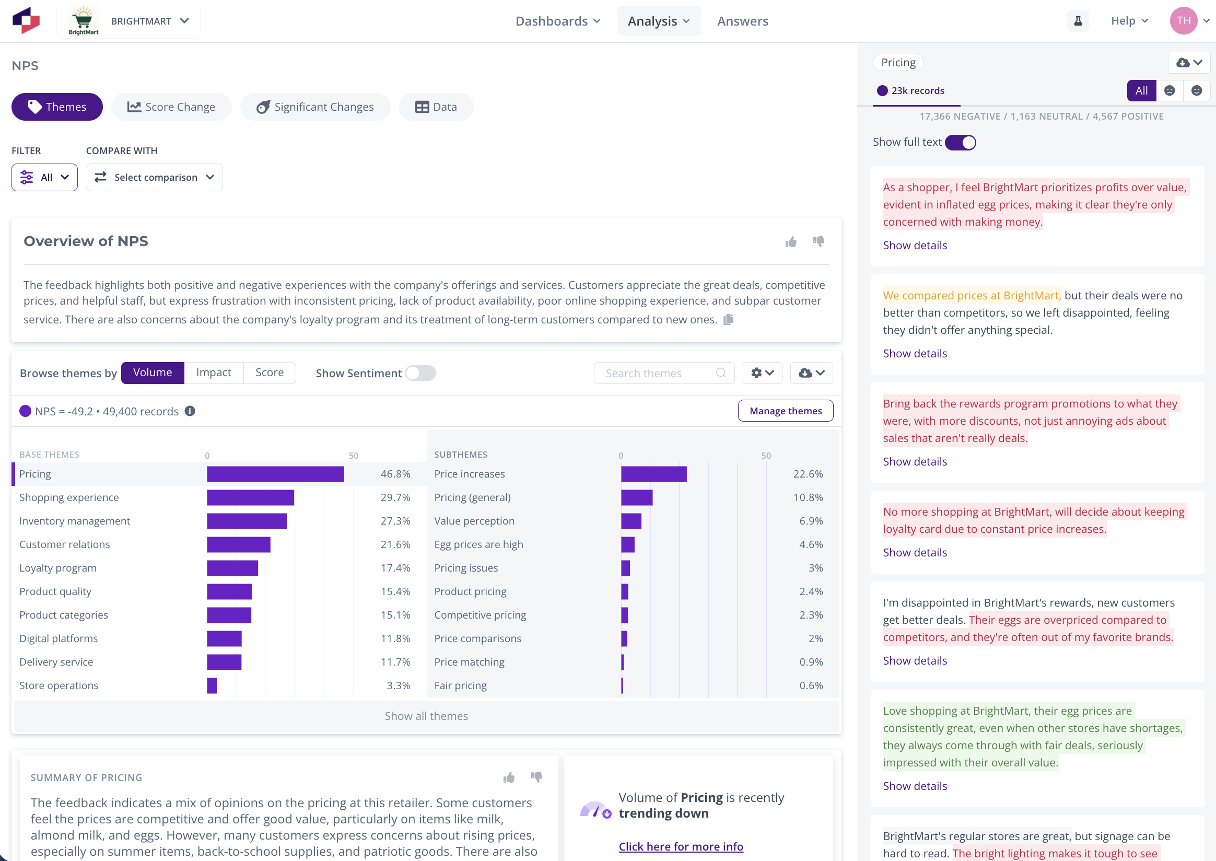Open the comments panel download dropdown
This screenshot has height=861, width=1216.
pos(1189,63)
